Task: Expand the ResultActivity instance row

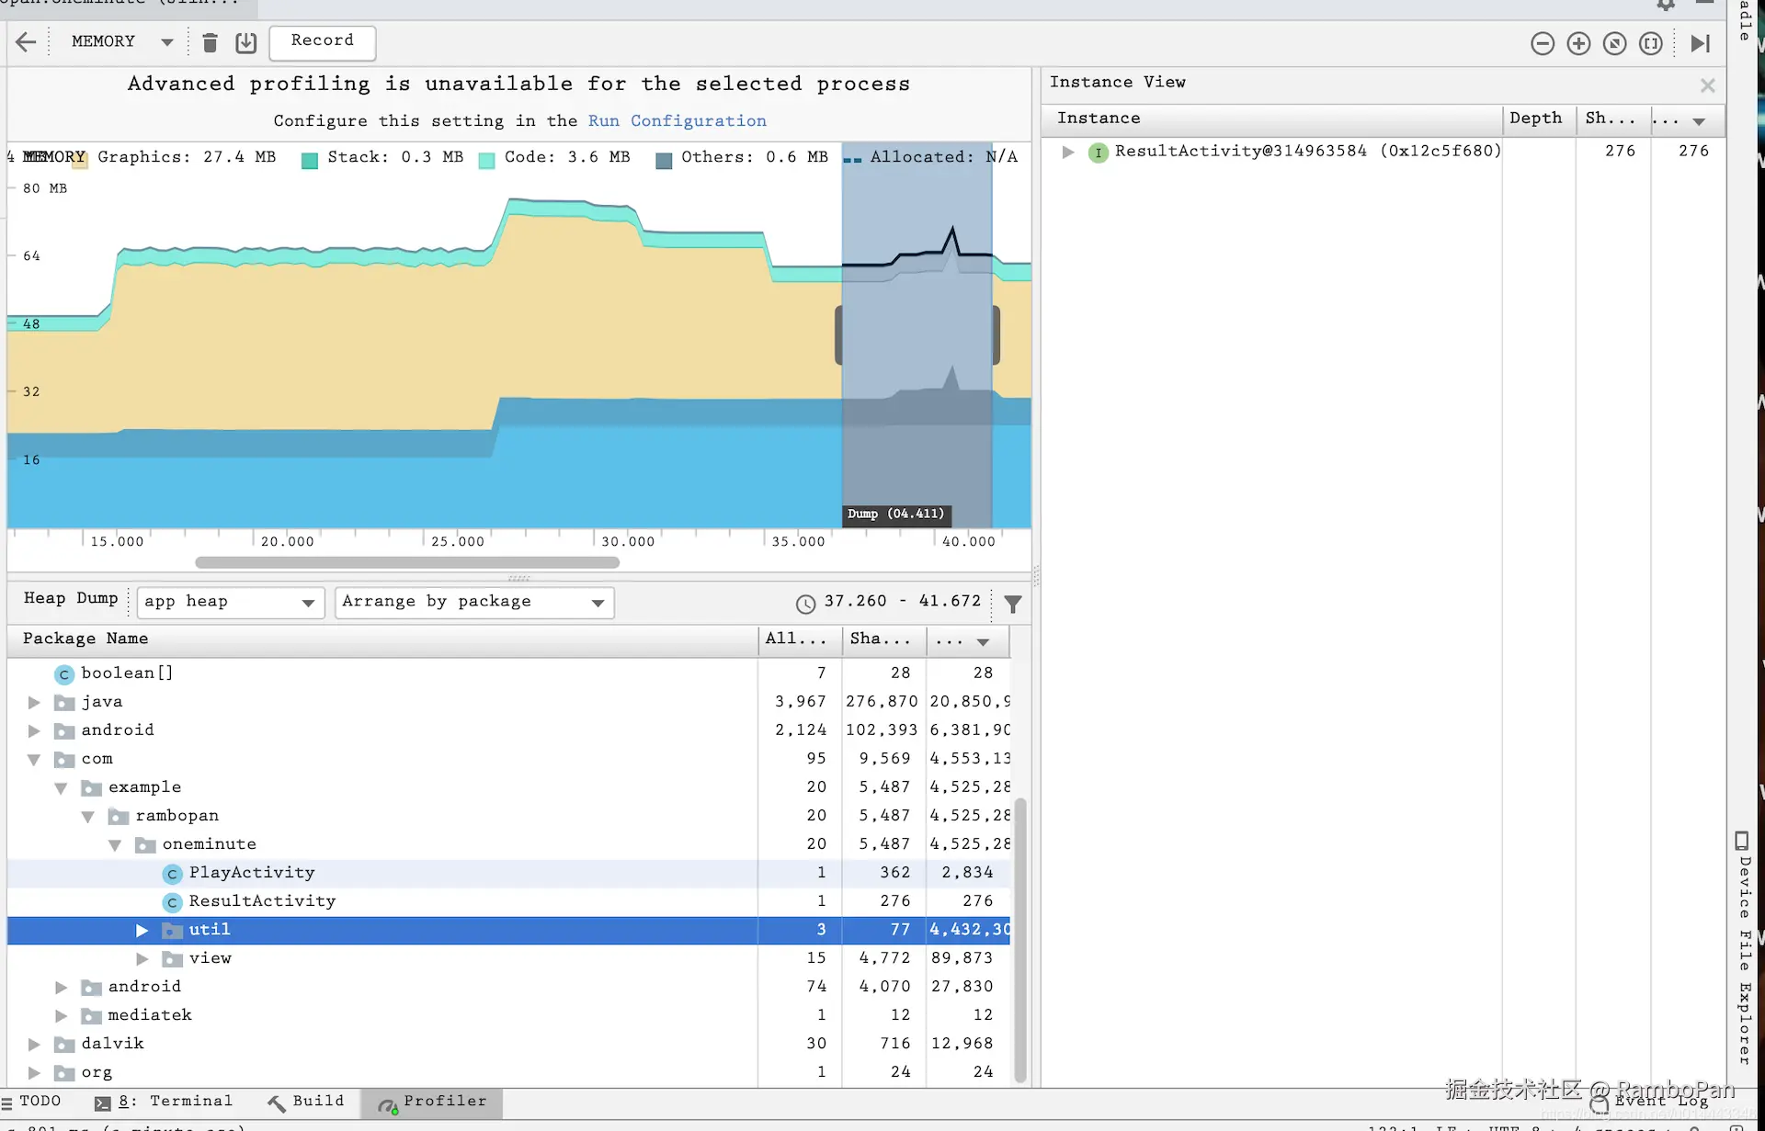Action: [1067, 152]
